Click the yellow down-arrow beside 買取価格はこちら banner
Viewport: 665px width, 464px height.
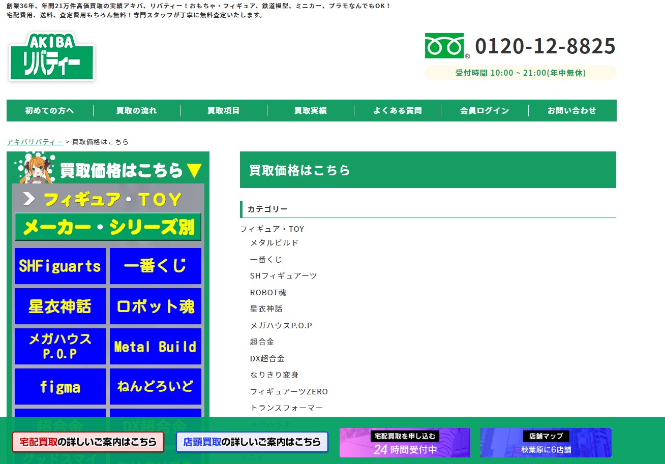(195, 171)
